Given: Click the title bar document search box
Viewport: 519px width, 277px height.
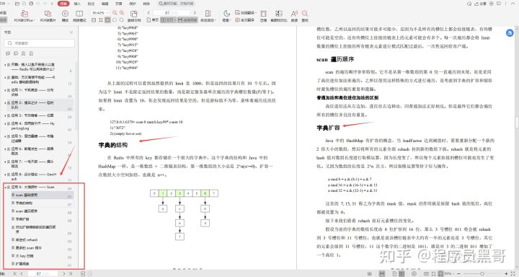Looking at the screenshot, I should click(176, 4).
